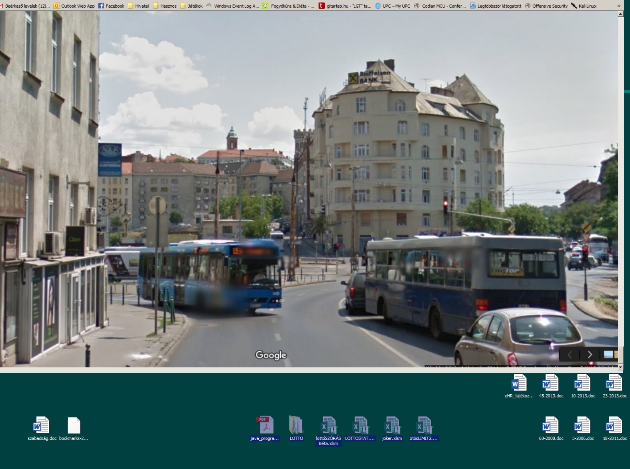
Task: Go to next Street View photo arrow
Action: pos(590,355)
